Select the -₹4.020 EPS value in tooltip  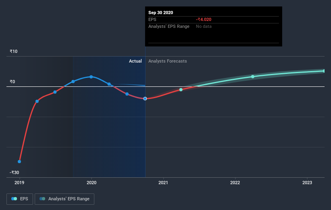(x=204, y=19)
